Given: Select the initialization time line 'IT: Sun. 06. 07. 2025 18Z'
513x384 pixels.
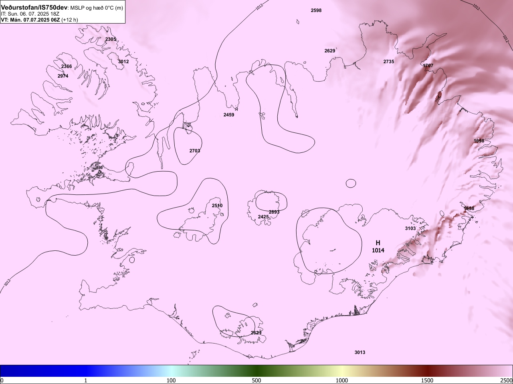Looking at the screenshot, I should tap(30, 14).
